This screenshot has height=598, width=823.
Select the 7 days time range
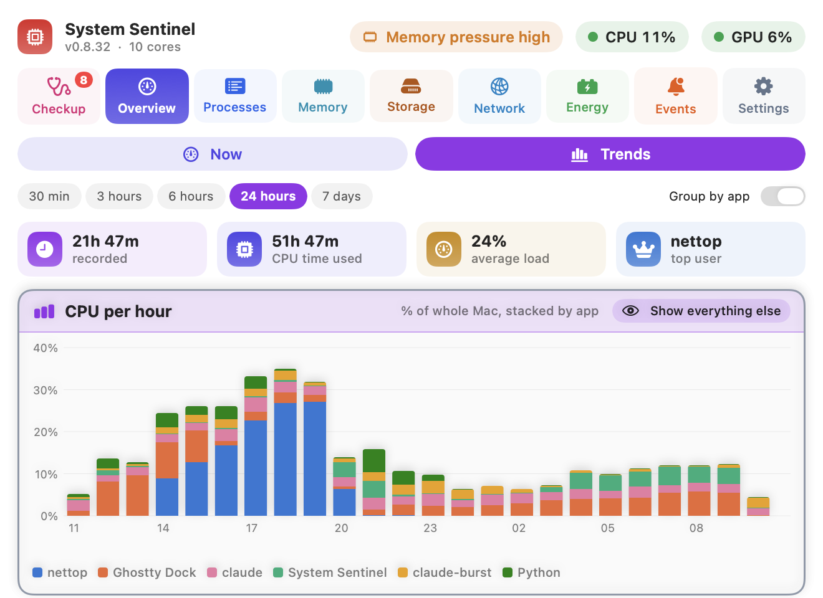[x=342, y=196]
